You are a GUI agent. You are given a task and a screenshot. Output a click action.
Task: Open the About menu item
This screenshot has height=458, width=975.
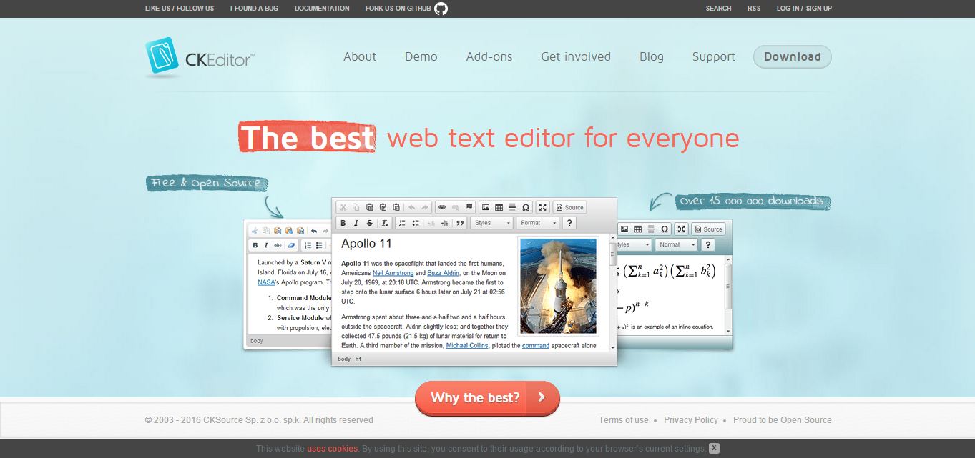(x=360, y=56)
